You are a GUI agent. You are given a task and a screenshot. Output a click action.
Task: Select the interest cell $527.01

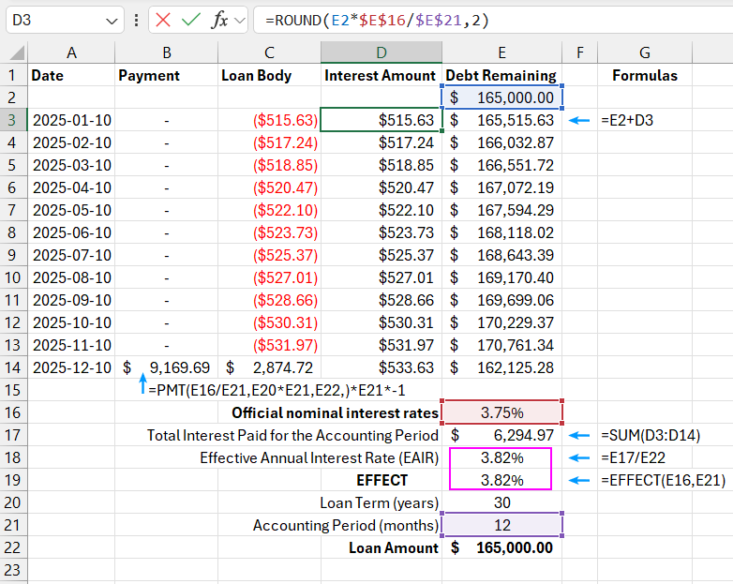(x=381, y=277)
